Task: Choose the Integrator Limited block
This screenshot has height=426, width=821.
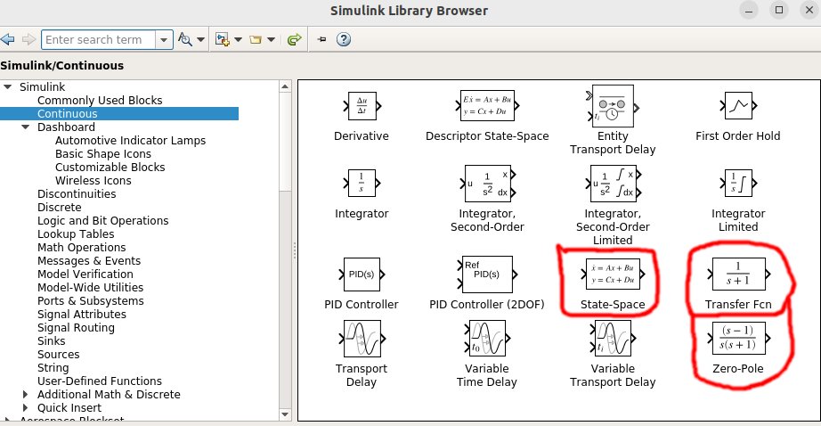Action: tap(738, 183)
